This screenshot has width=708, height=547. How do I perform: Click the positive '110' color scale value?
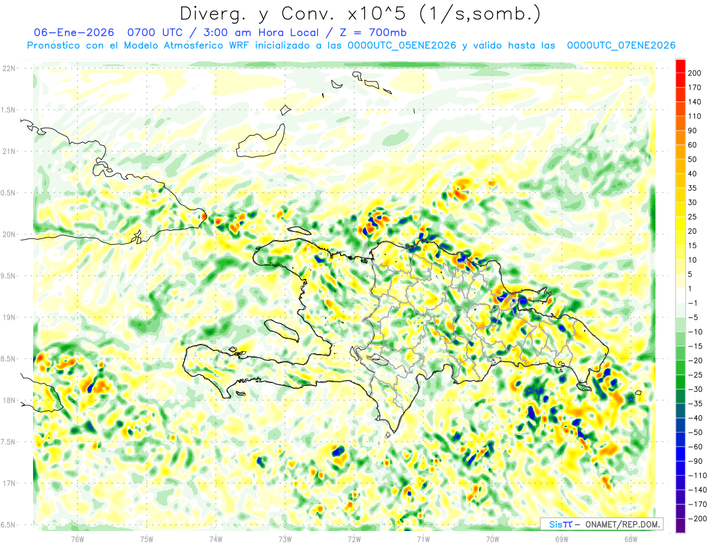(x=694, y=116)
